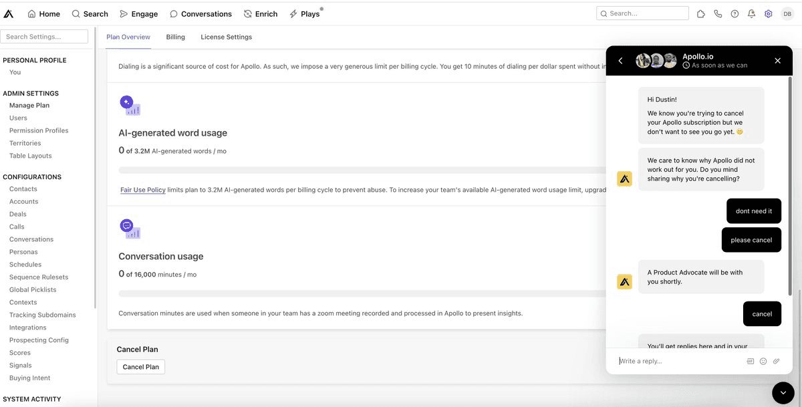Click in the 'Write a reply...' chat field
The image size is (802, 407).
click(x=680, y=361)
